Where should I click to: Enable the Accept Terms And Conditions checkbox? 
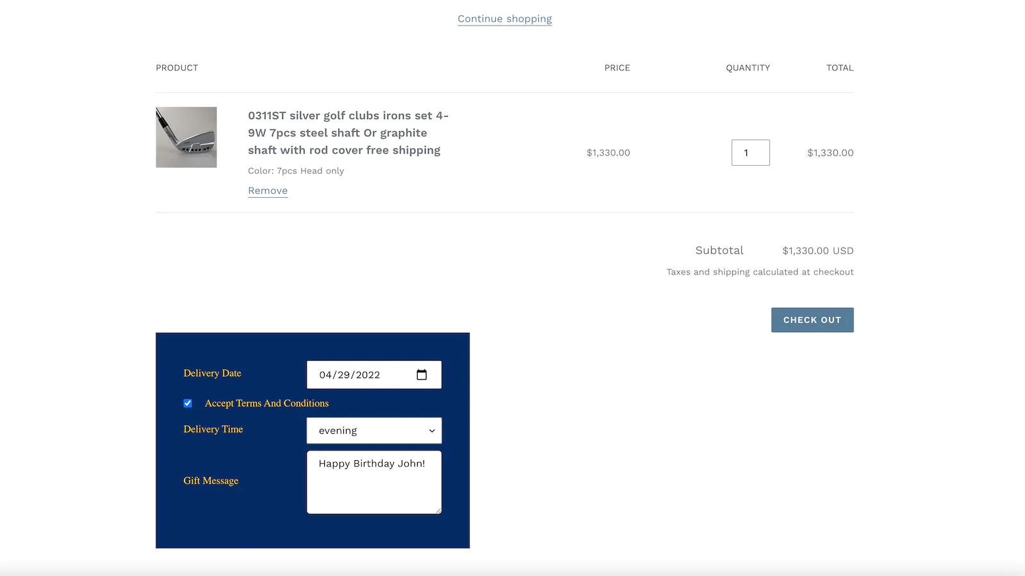coord(188,403)
